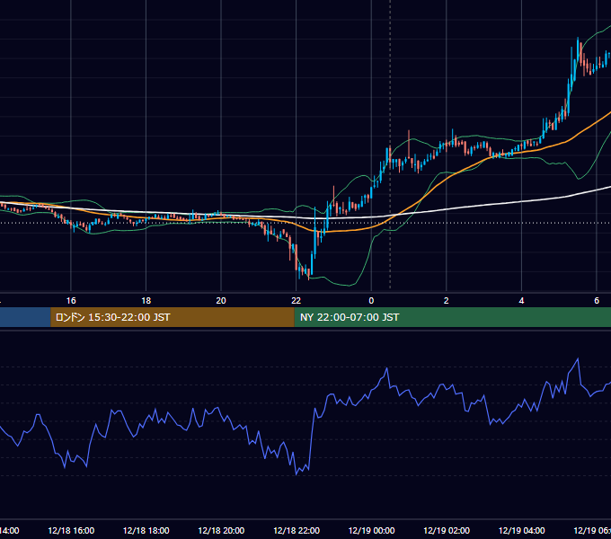This screenshot has width=611, height=539.
Task: Click the 12/18 16:00 date label
Action: pos(71,530)
